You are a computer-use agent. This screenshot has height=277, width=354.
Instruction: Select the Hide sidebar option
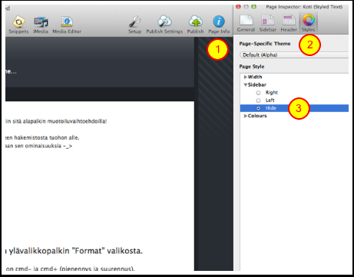click(x=258, y=108)
